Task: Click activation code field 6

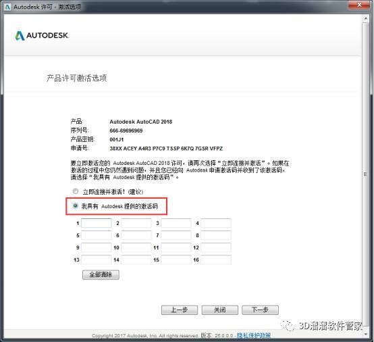Action: tap(136, 235)
